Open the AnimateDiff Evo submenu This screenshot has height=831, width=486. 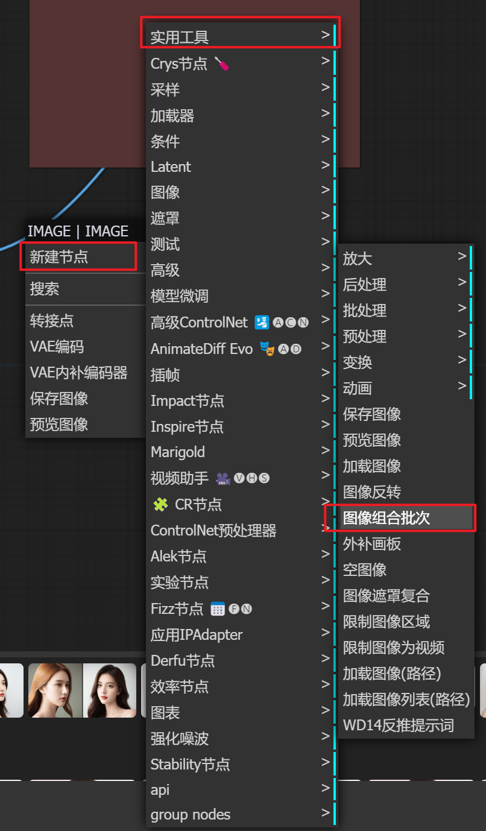pyautogui.click(x=241, y=349)
